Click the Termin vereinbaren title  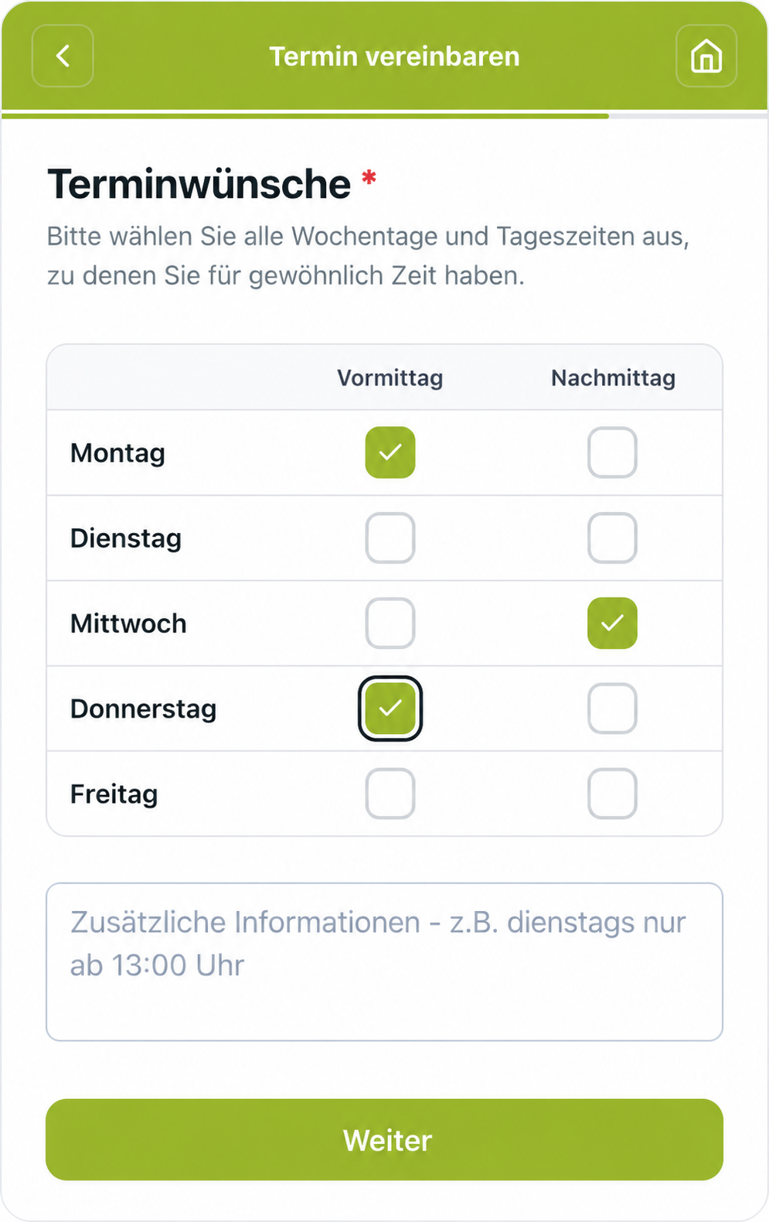(394, 56)
